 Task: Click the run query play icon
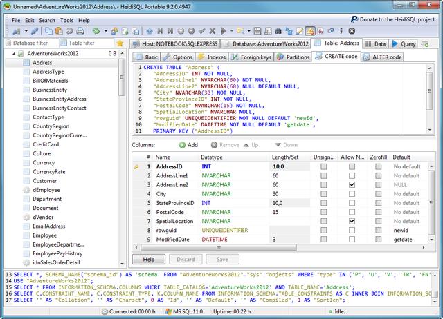[x=224, y=31]
